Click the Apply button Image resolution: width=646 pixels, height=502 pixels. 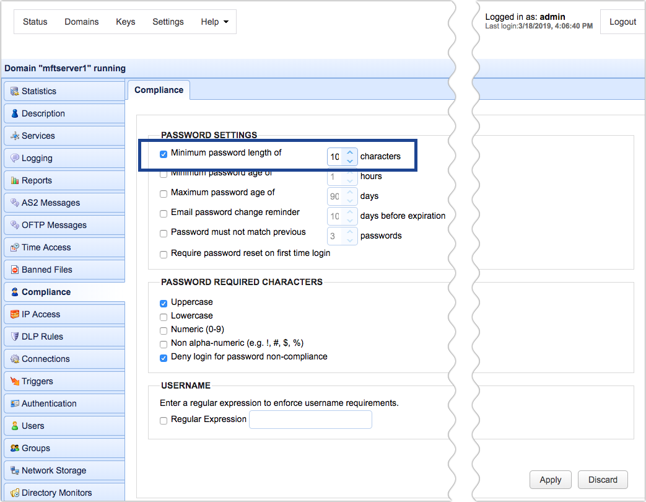pos(550,479)
